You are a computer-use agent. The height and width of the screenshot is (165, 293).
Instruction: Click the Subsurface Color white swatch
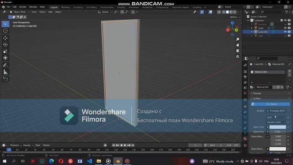(x=278, y=149)
